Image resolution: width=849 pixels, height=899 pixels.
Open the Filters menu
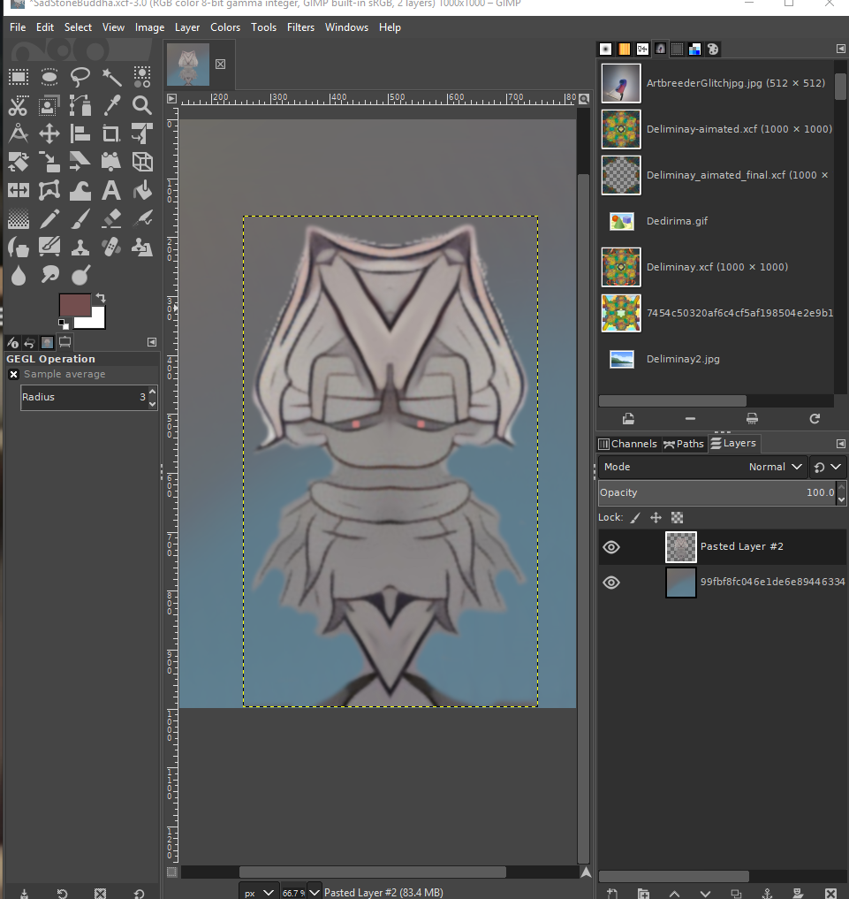click(300, 27)
